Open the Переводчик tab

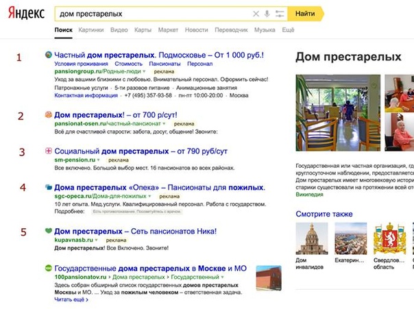pyautogui.click(x=231, y=30)
